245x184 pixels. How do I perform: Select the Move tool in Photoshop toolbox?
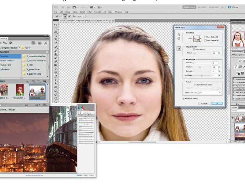[x=56, y=25]
